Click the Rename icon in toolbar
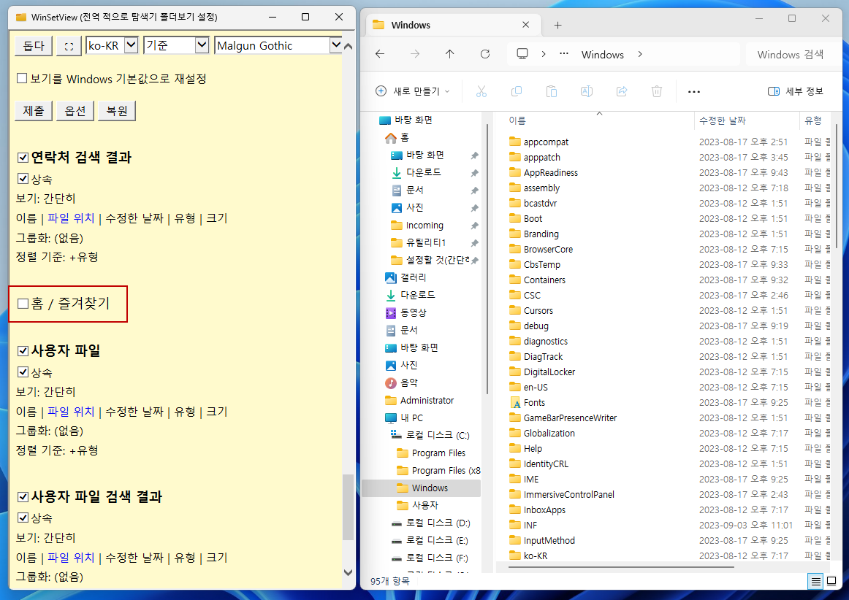Image resolution: width=849 pixels, height=600 pixels. pyautogui.click(x=587, y=91)
